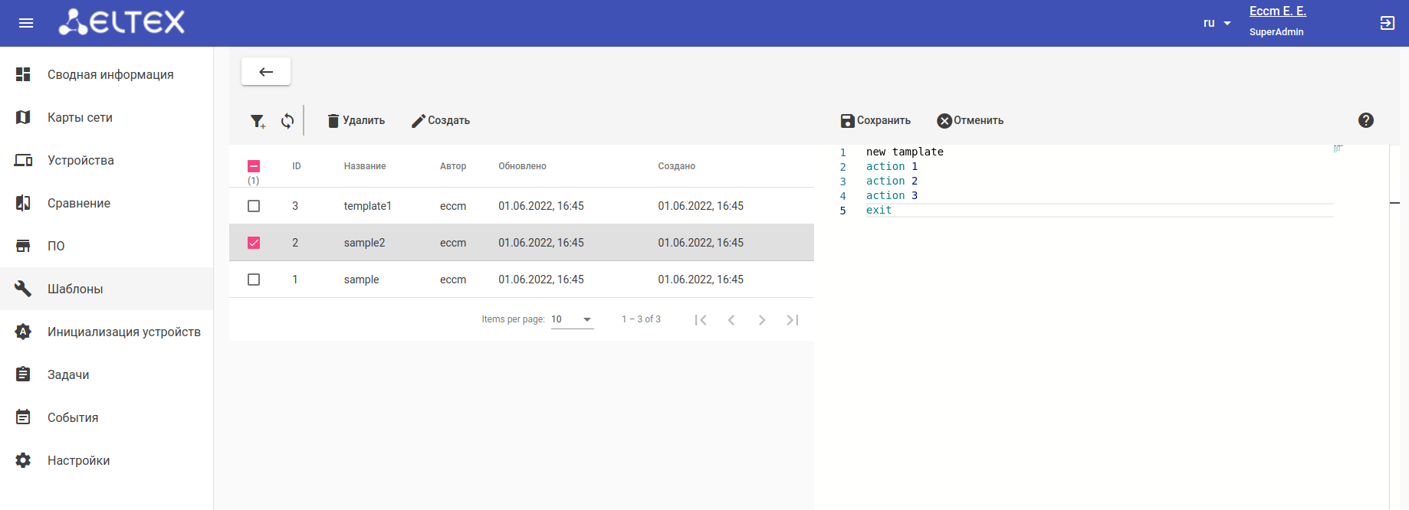Viewport: 1409px width, 510px height.
Task: Open the hamburger menu
Action: pos(26,23)
